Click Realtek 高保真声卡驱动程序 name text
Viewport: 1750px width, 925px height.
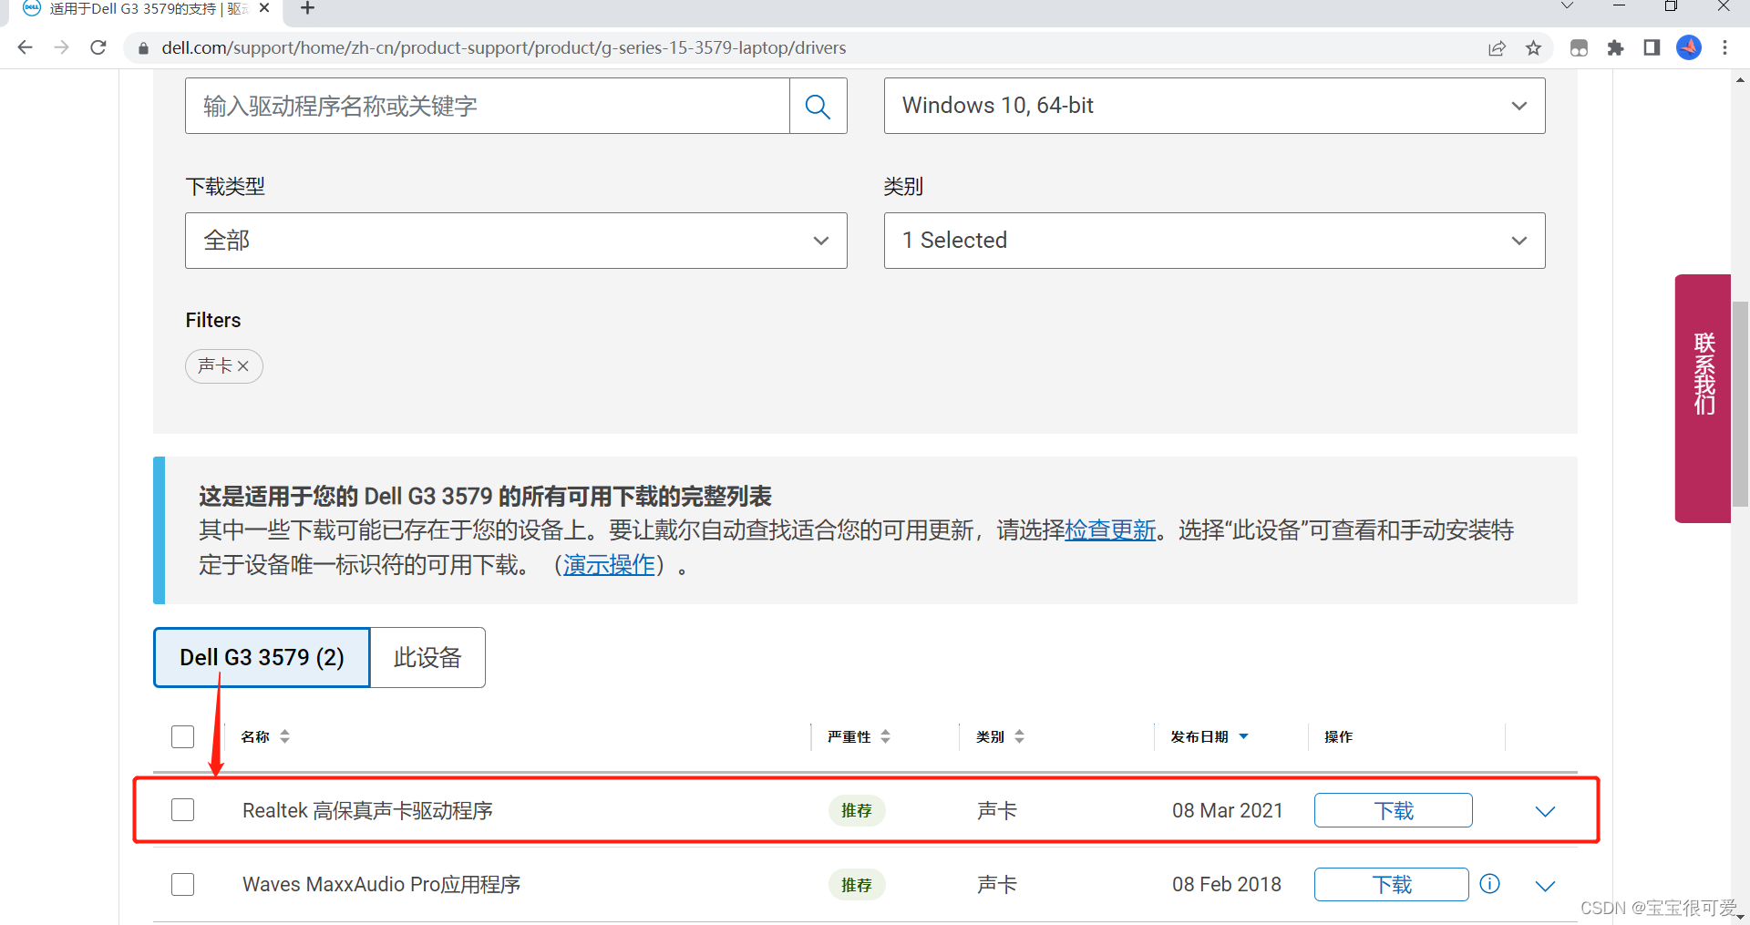point(367,810)
